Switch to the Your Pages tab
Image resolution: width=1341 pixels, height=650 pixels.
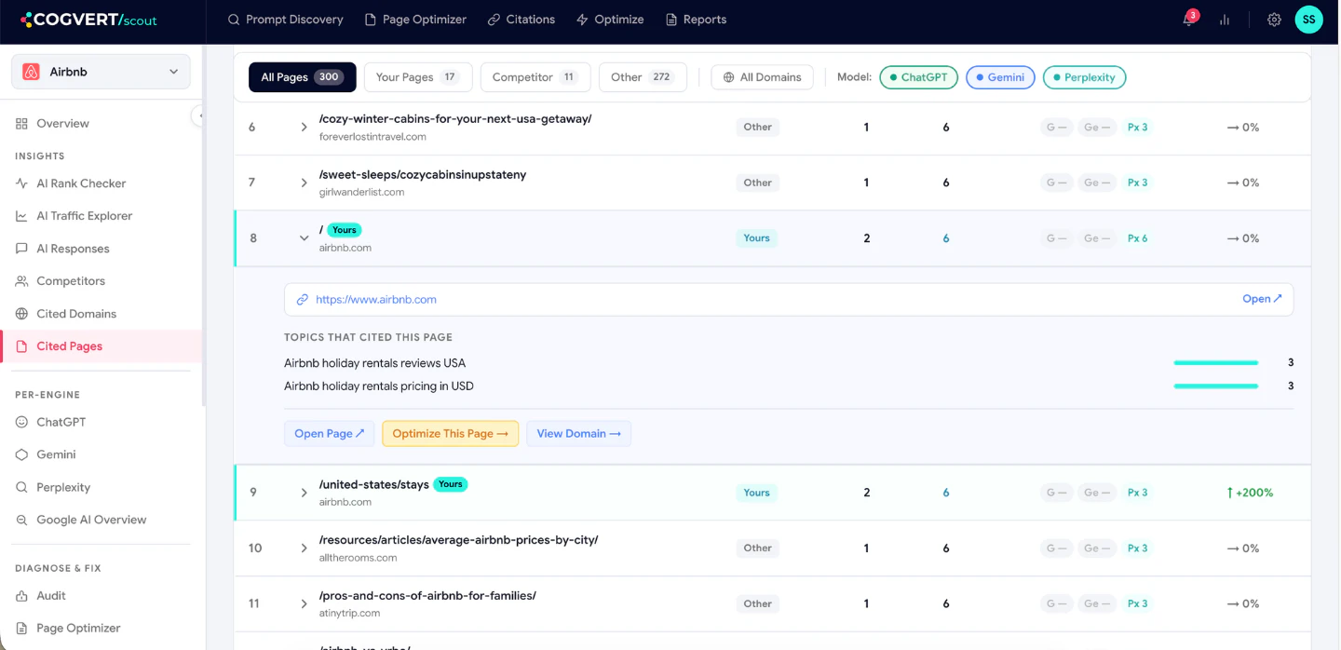tap(418, 77)
